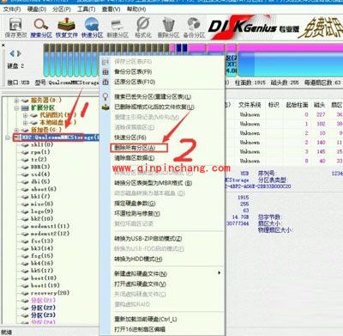
Task: Open the 硬盘(D) menu
Action: (37, 9)
